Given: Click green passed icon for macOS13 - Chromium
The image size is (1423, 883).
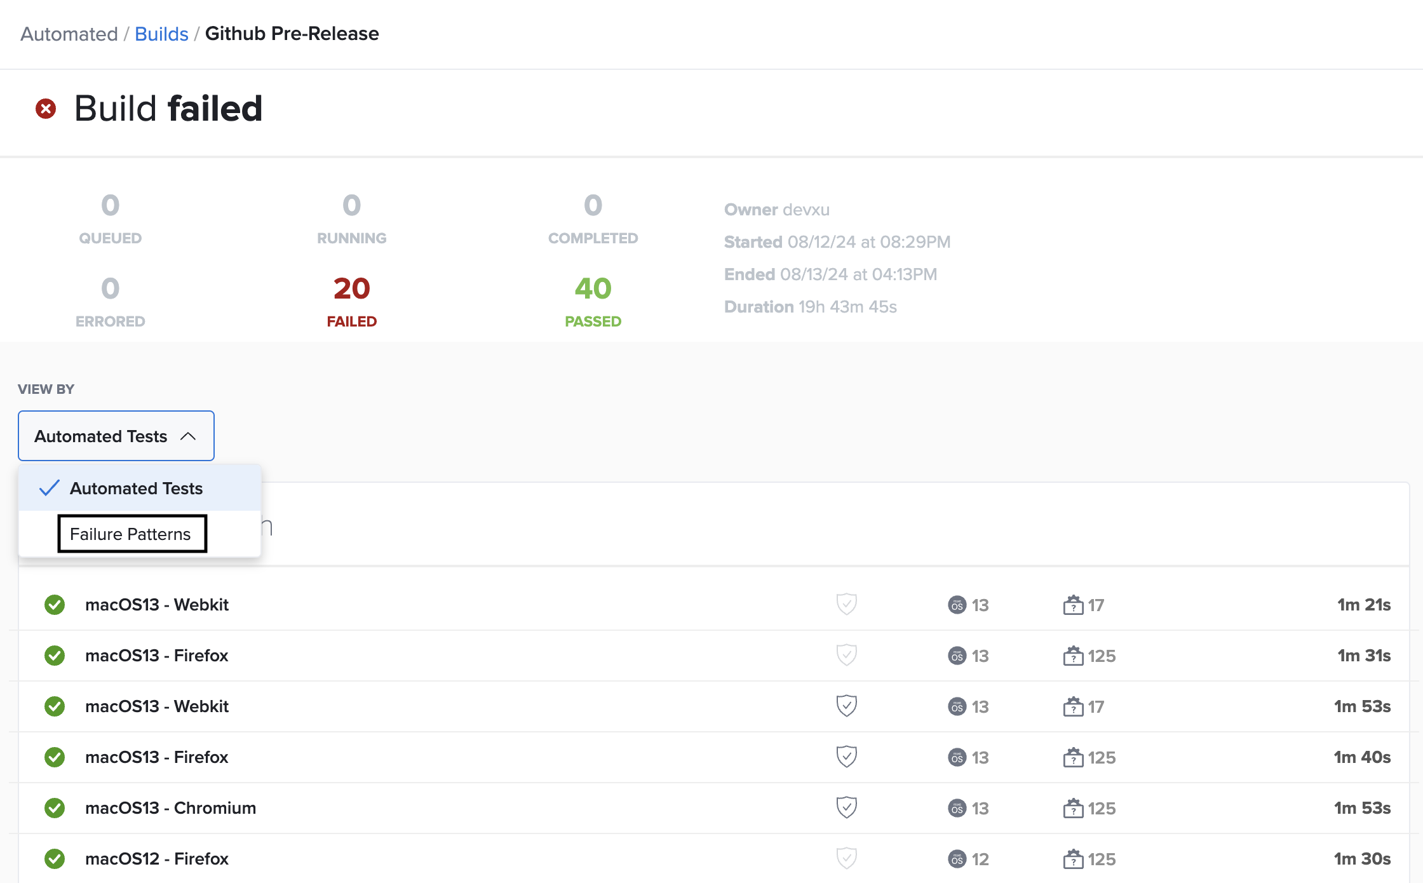Looking at the screenshot, I should [55, 808].
